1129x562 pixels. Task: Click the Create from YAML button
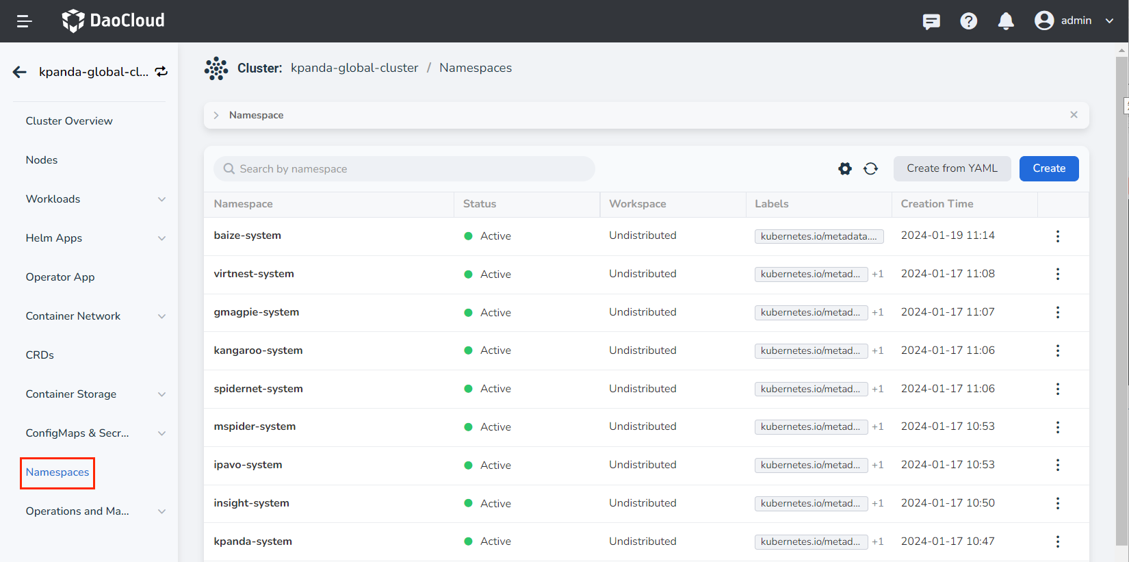952,168
